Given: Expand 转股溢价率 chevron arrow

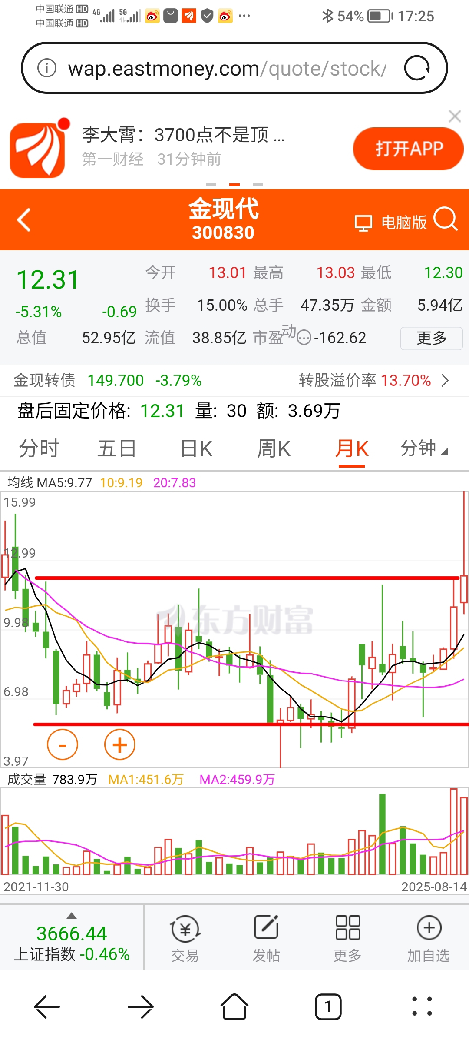Looking at the screenshot, I should click(x=445, y=381).
